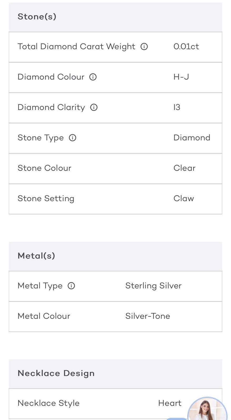Select the Sterling Silver metal type value
The image size is (231, 420).
coord(153,286)
